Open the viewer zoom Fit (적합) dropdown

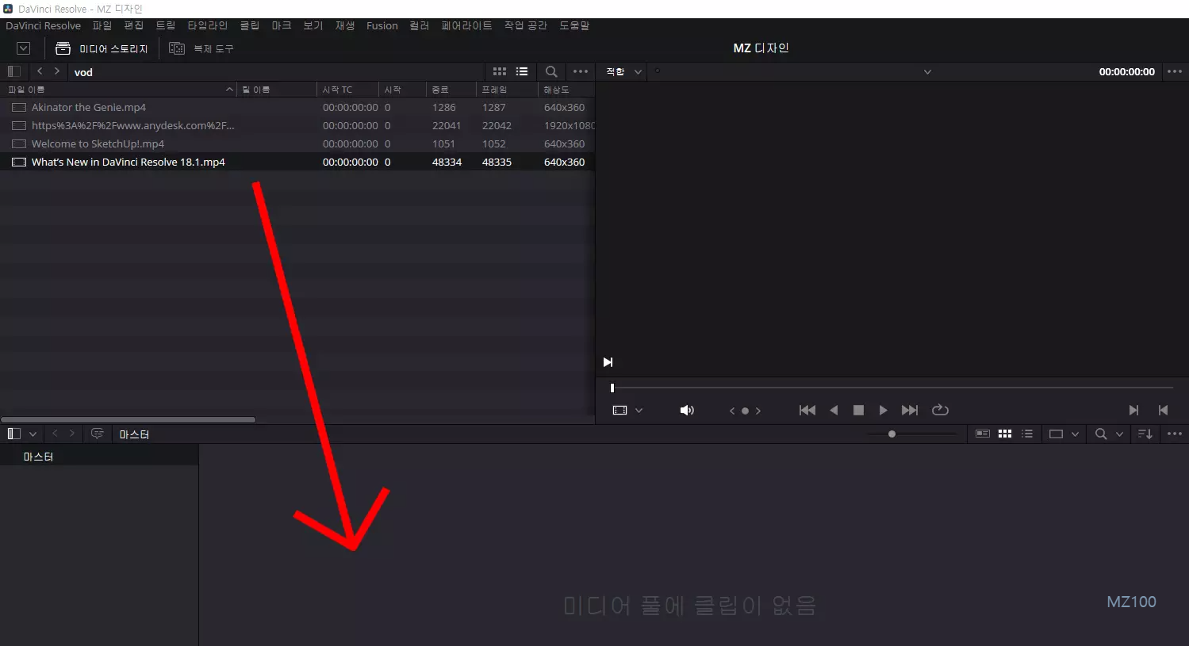[623, 71]
